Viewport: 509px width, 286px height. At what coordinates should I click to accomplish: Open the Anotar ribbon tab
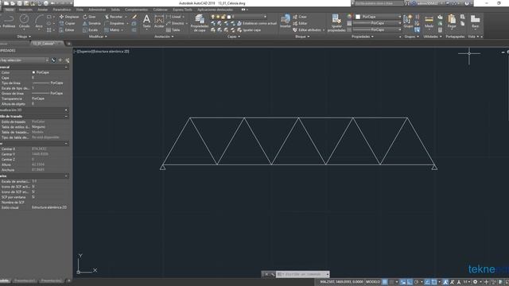[42, 10]
